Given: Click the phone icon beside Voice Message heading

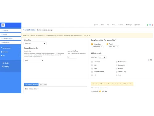Looking at the screenshot, I should 24,30.
